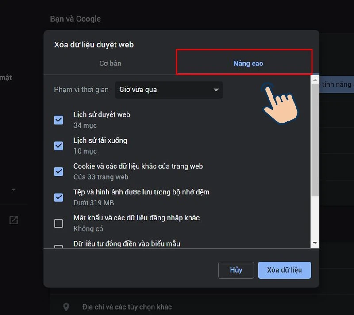The image size is (354, 315).
Task: Click the scrollbar up arrow in dialog
Action: click(x=315, y=80)
